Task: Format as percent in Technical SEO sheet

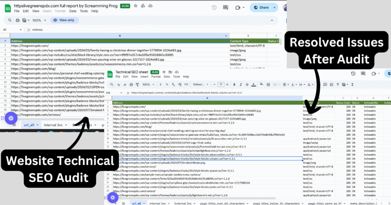Action: (166, 85)
